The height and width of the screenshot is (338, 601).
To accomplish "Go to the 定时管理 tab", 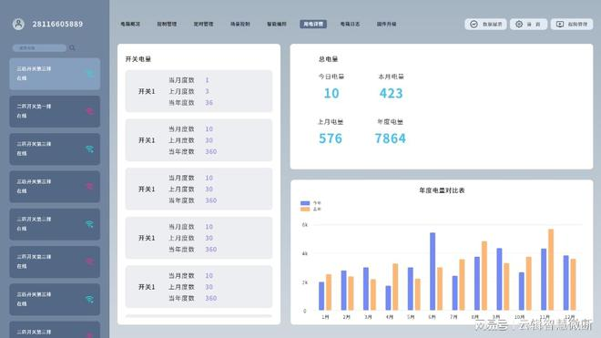I will click(204, 25).
